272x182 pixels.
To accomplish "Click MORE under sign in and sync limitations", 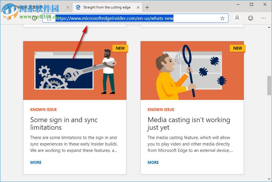I will coord(36,162).
